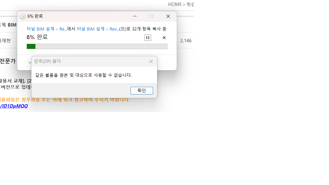Image resolution: width=329 pixels, height=185 pixels.
Task: Open the blue /ID1DpMQQ hyperlink
Action: (14, 106)
